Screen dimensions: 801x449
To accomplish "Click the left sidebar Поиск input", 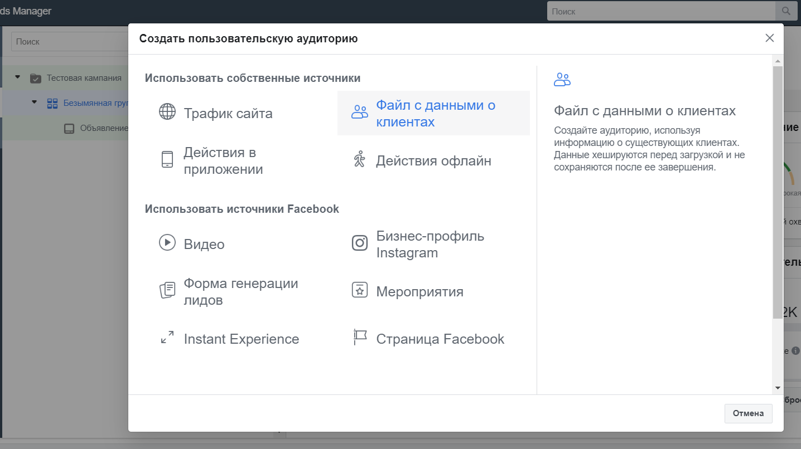I will point(70,42).
